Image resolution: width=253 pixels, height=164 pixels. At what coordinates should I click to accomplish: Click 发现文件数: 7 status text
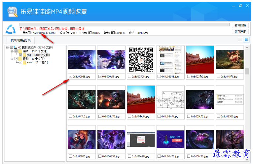pos(68,33)
